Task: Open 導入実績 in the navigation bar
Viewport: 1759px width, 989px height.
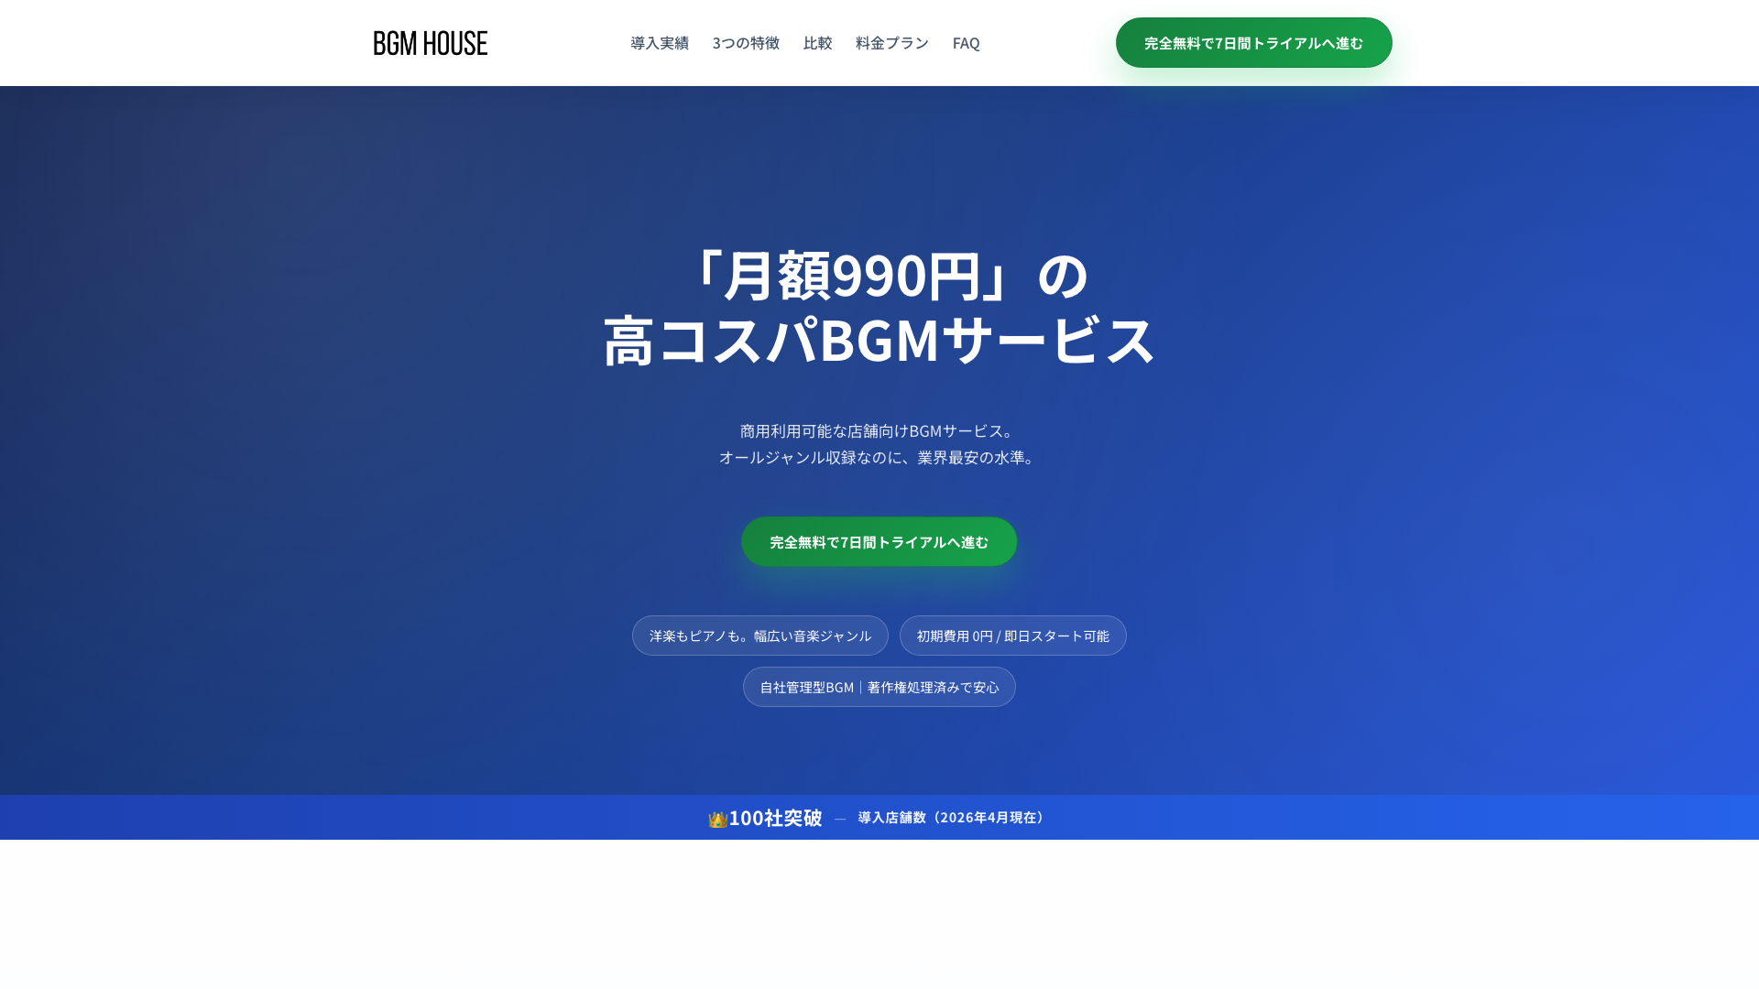Action: click(x=658, y=42)
